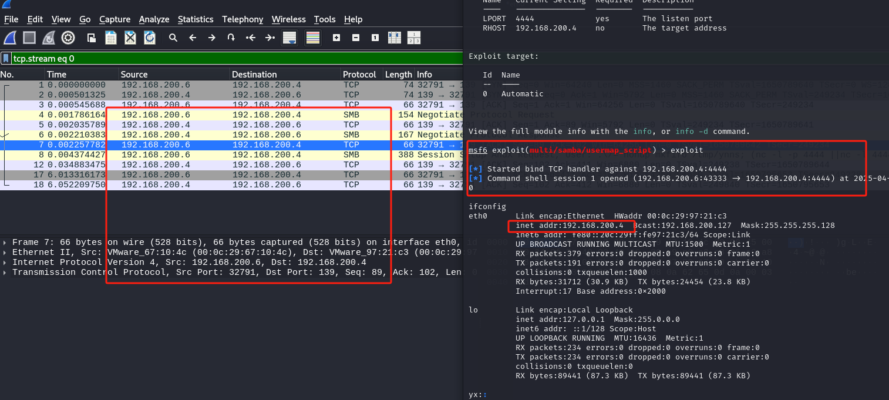Expand the Ethernet II details row

[x=5, y=252]
